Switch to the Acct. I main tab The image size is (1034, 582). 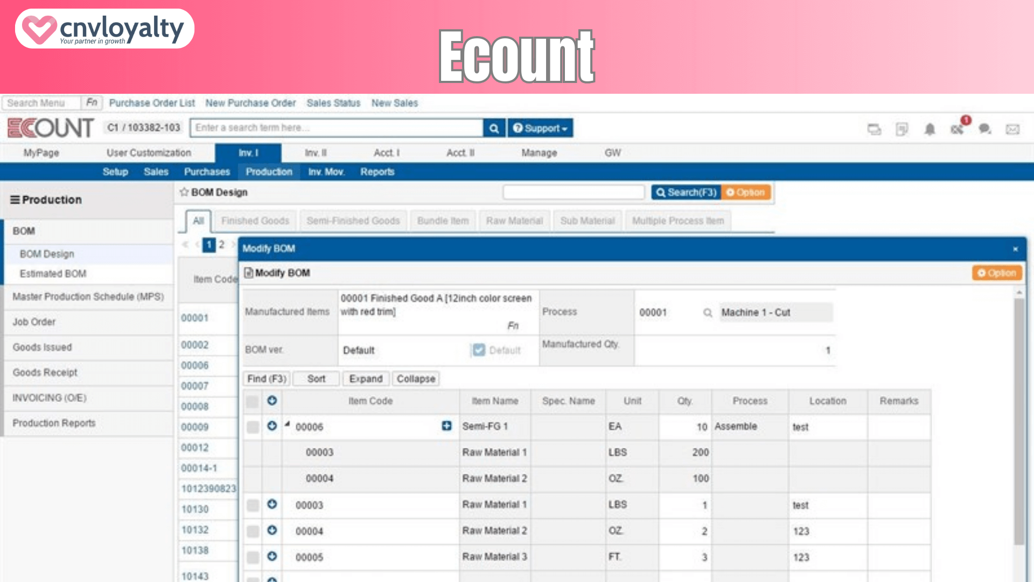387,153
